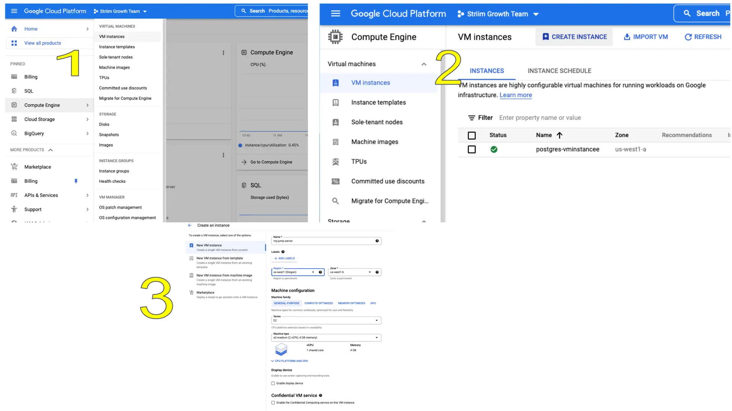Open the Machine type dropdown

[x=326, y=337]
